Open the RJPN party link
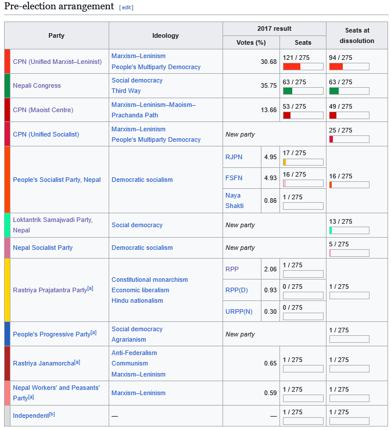The image size is (391, 430). click(234, 157)
